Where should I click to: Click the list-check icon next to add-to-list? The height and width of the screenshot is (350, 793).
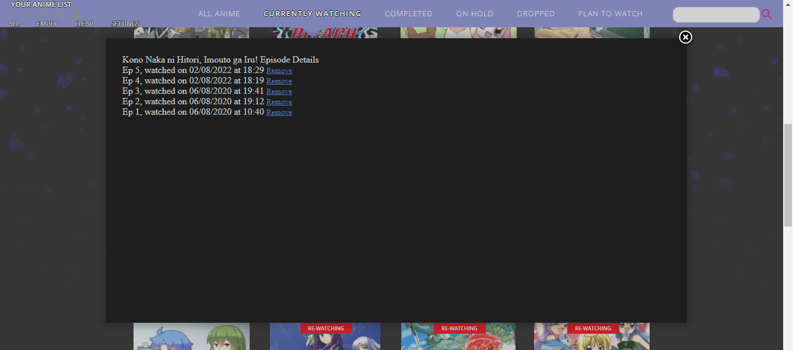[x=43, y=14]
